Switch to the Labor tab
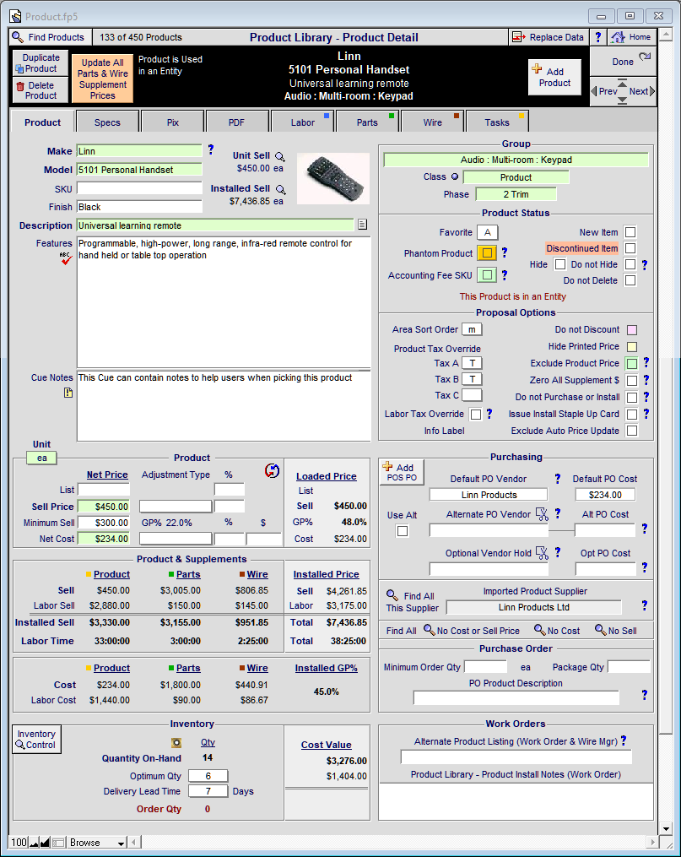The image size is (681, 857). (303, 122)
